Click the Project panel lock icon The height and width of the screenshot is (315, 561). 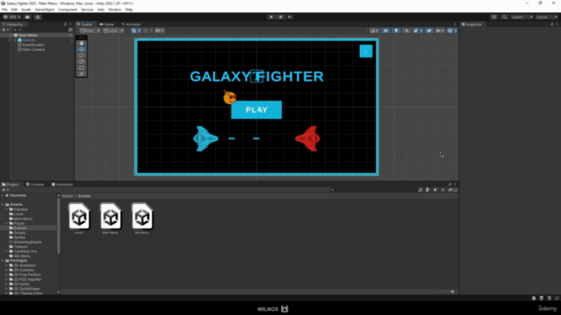[x=450, y=185]
